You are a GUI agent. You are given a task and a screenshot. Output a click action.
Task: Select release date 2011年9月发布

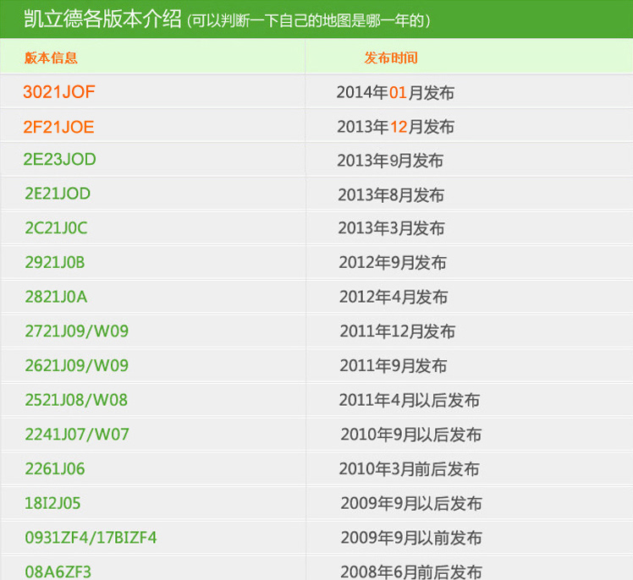point(394,366)
